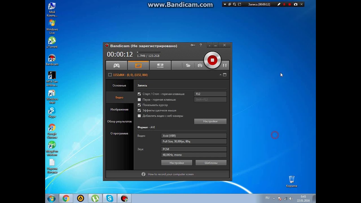Click the Shift+F12 pause hotkey field
The image size is (361, 203).
(x=210, y=100)
